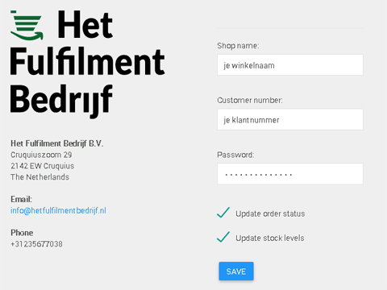
Task: Click the 2142 EW Cruquius postal line
Action: (x=43, y=166)
